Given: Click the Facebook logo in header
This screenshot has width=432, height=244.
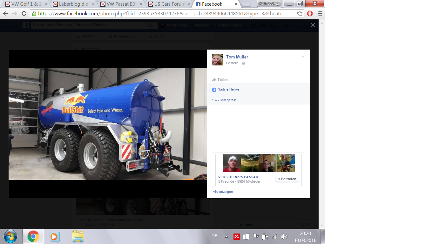Looking at the screenshot, I should pos(26,25).
